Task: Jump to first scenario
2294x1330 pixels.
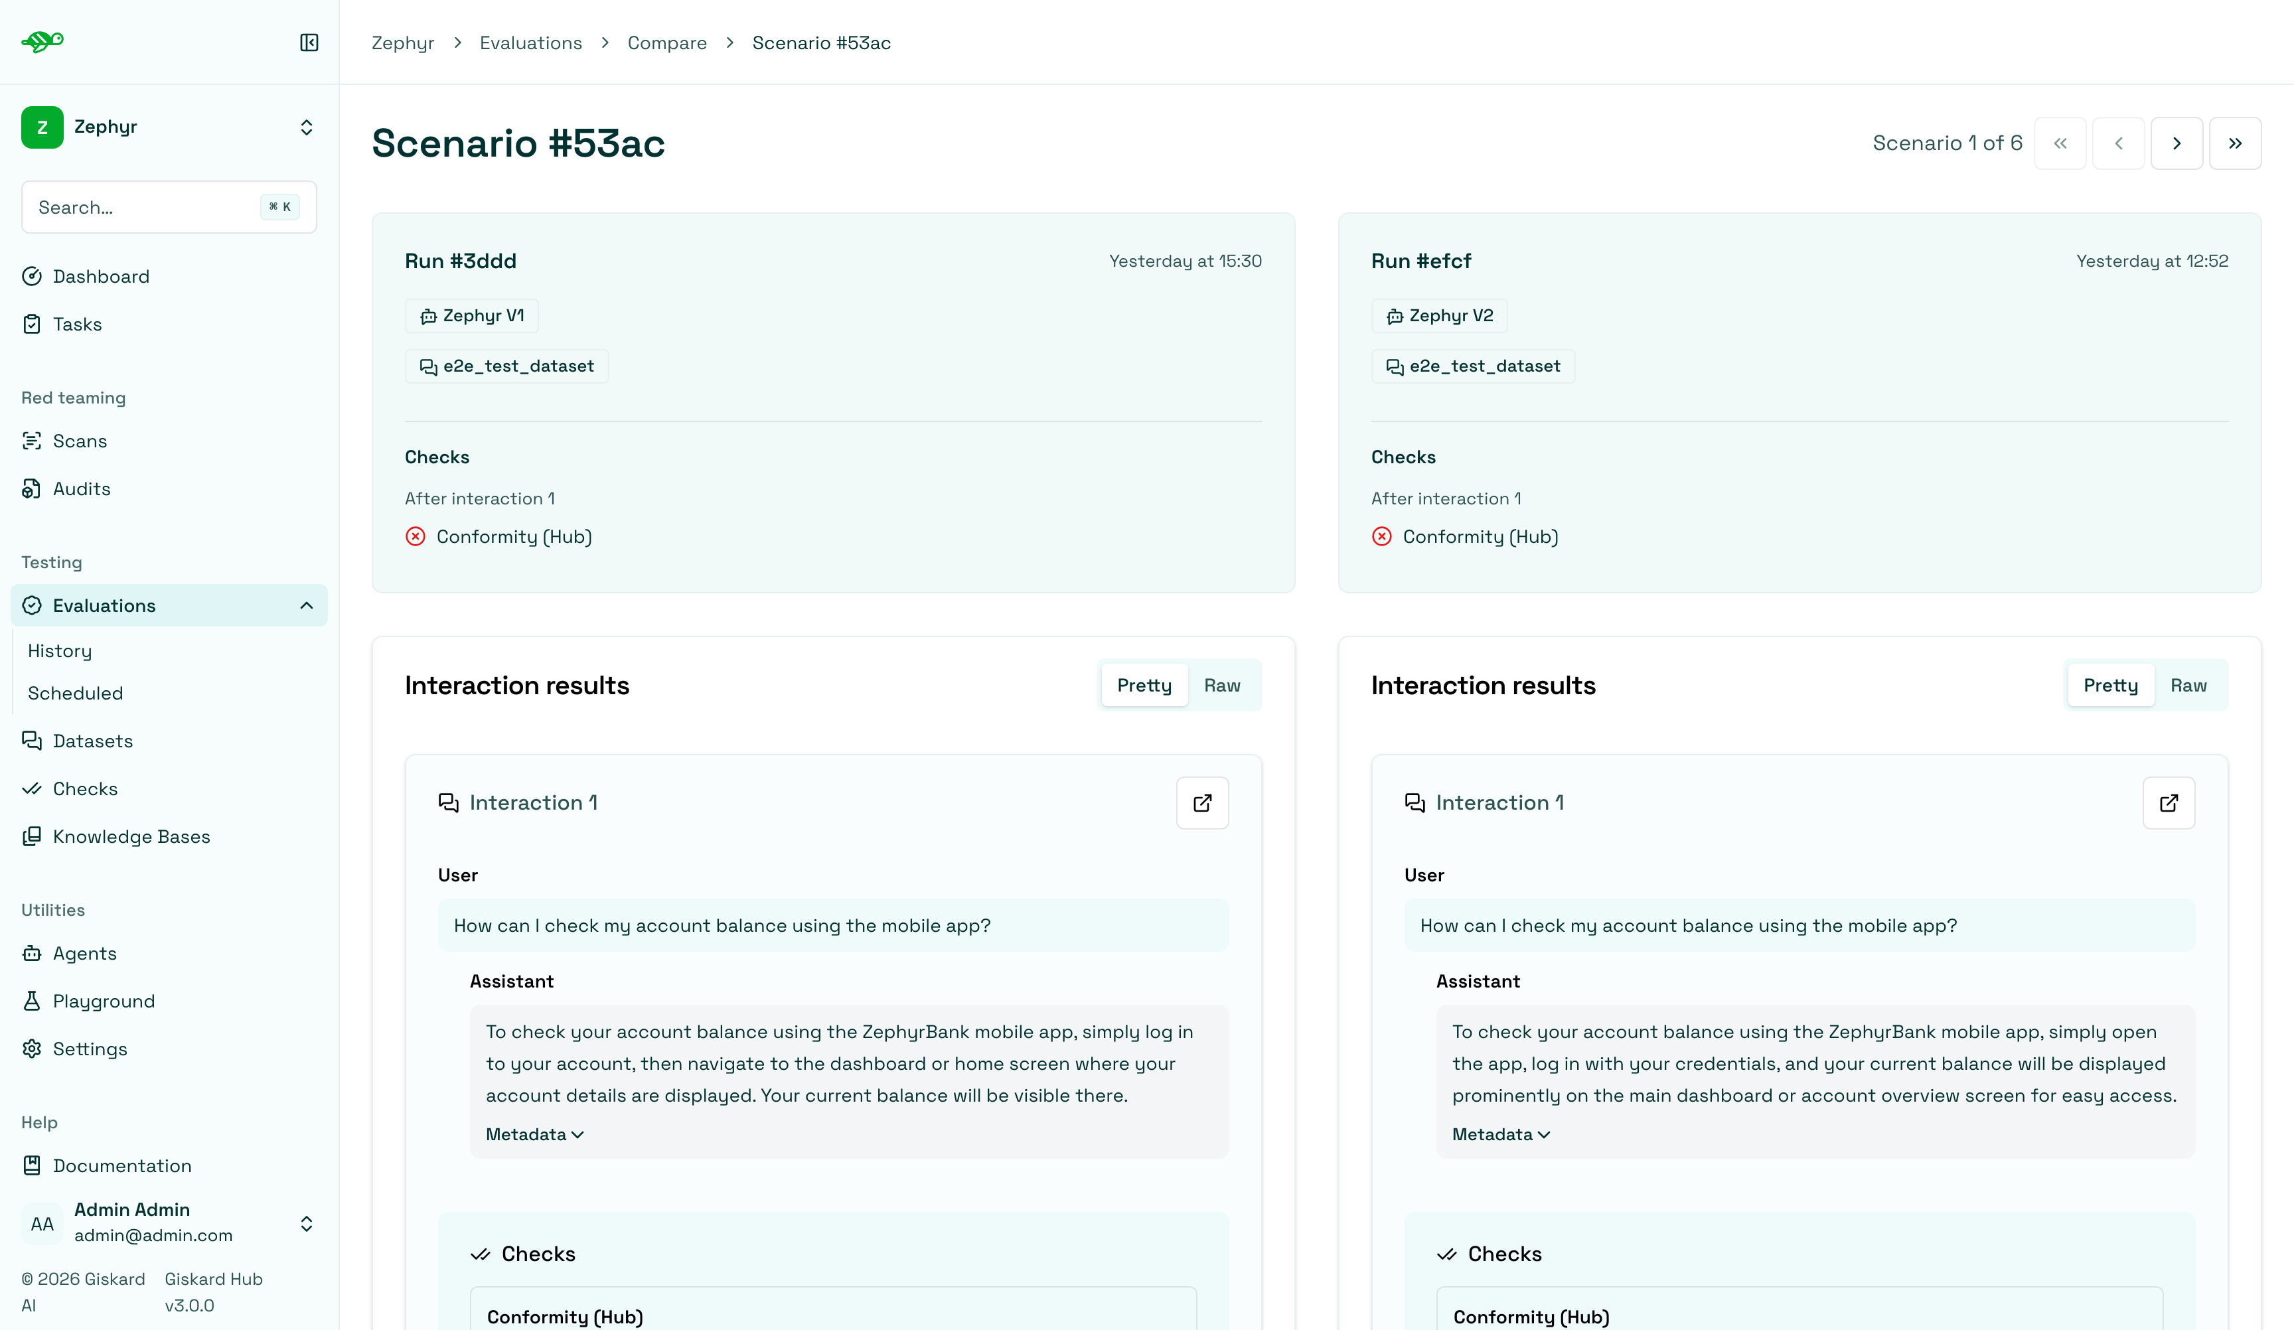Action: click(x=2060, y=143)
